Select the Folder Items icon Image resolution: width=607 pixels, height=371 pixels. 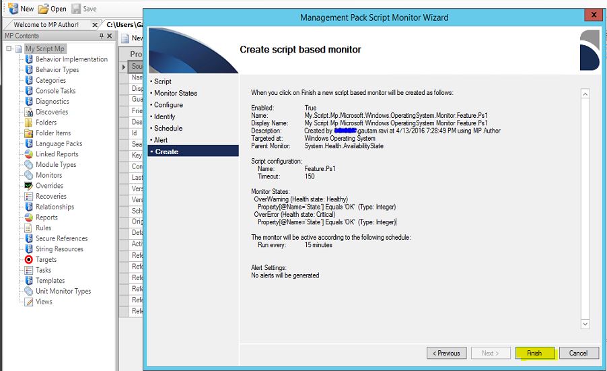tap(29, 133)
